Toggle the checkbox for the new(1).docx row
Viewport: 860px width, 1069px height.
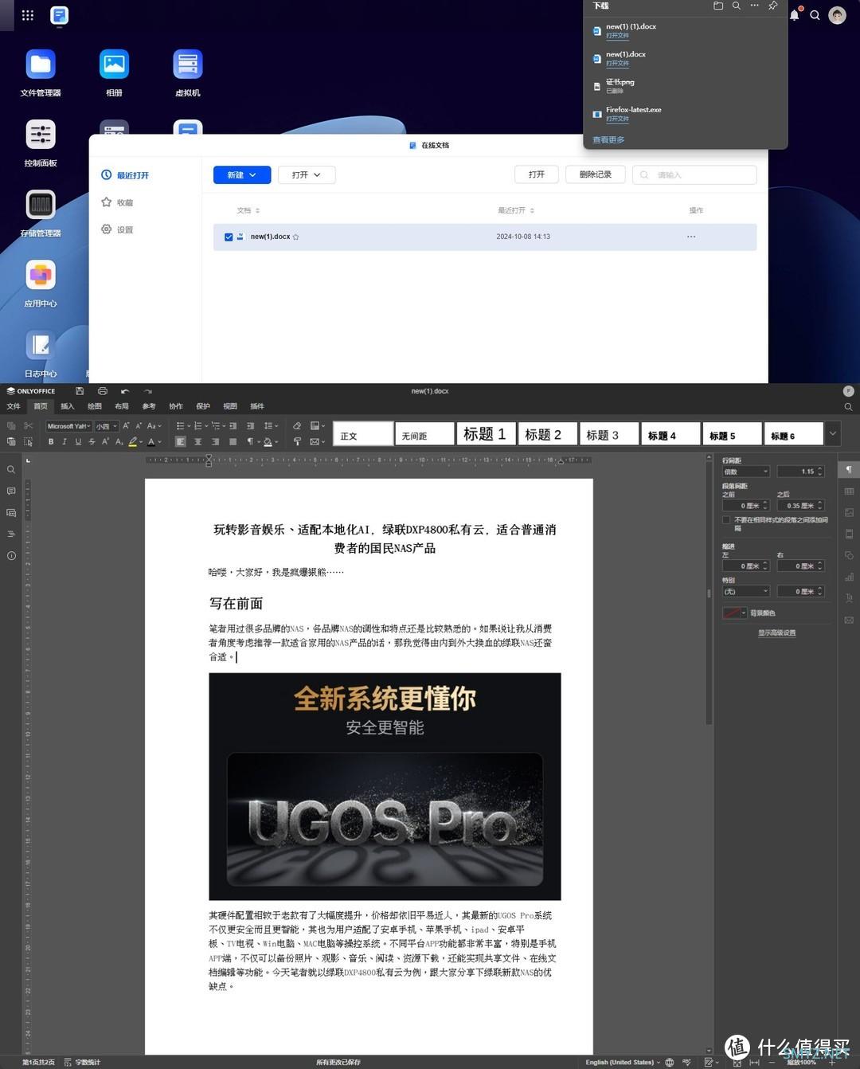(229, 237)
